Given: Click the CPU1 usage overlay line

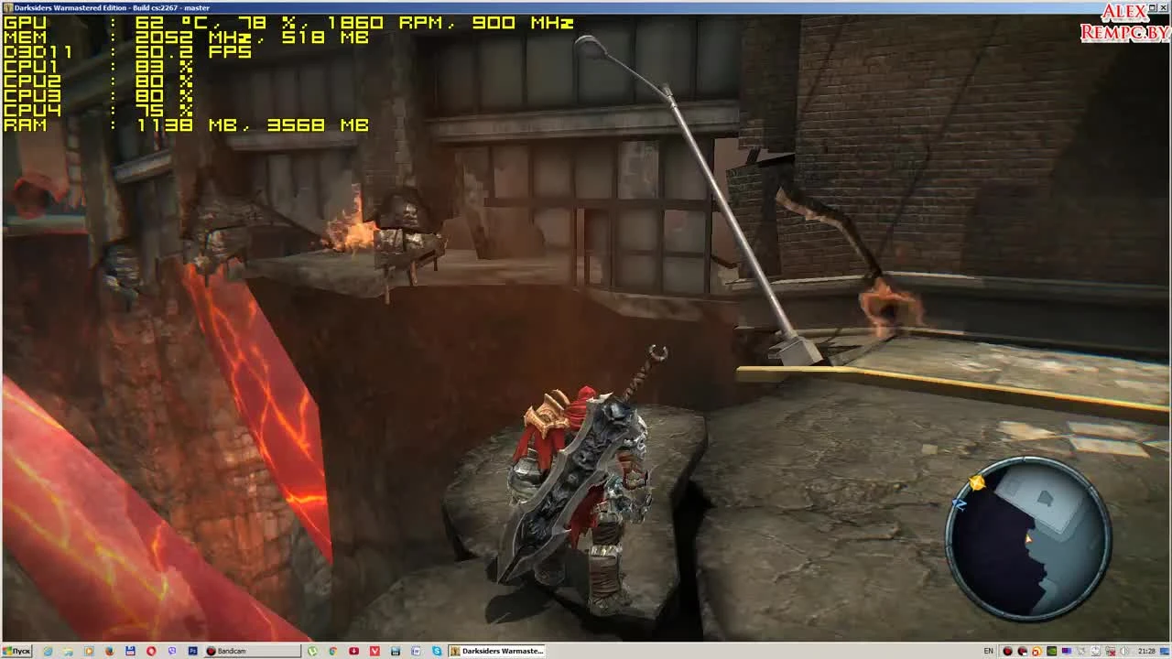Looking at the screenshot, I should [x=98, y=66].
